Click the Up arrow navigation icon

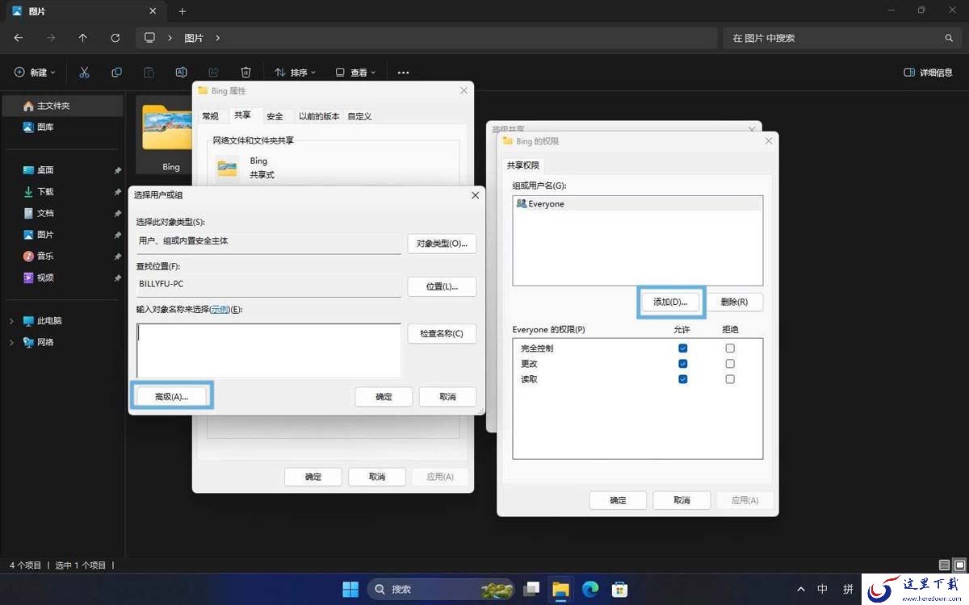[83, 38]
